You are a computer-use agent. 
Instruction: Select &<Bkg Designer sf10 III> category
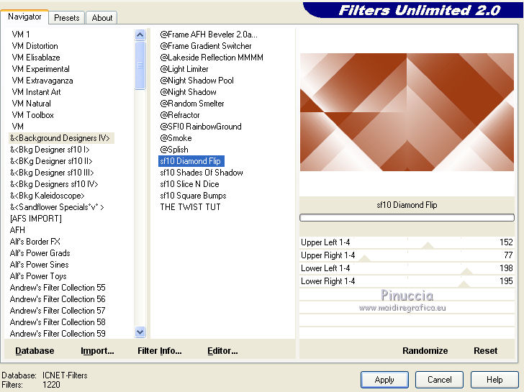(x=52, y=173)
